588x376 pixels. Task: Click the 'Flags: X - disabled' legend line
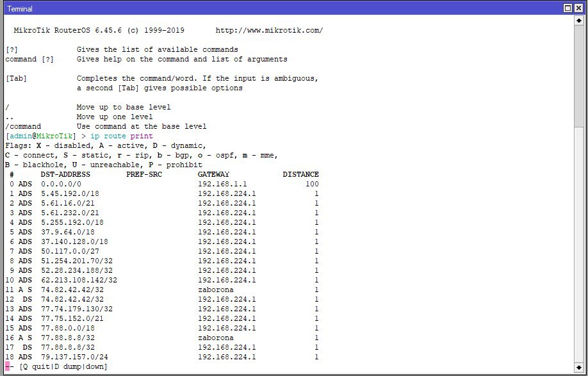(106, 145)
